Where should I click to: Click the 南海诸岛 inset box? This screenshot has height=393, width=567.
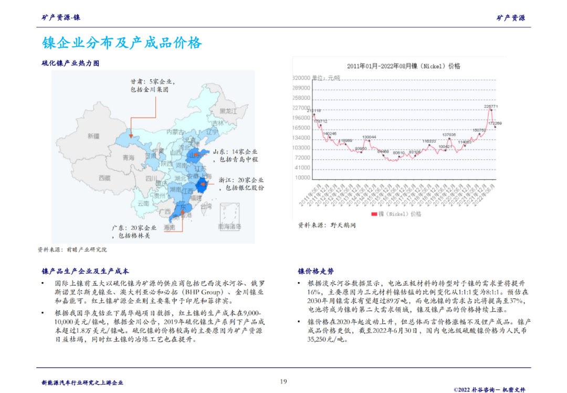(x=229, y=216)
